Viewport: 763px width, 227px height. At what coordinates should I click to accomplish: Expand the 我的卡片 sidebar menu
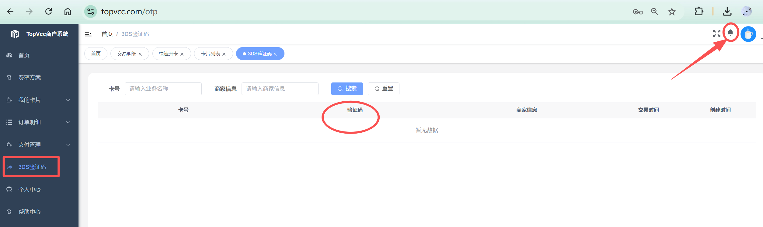pos(39,100)
